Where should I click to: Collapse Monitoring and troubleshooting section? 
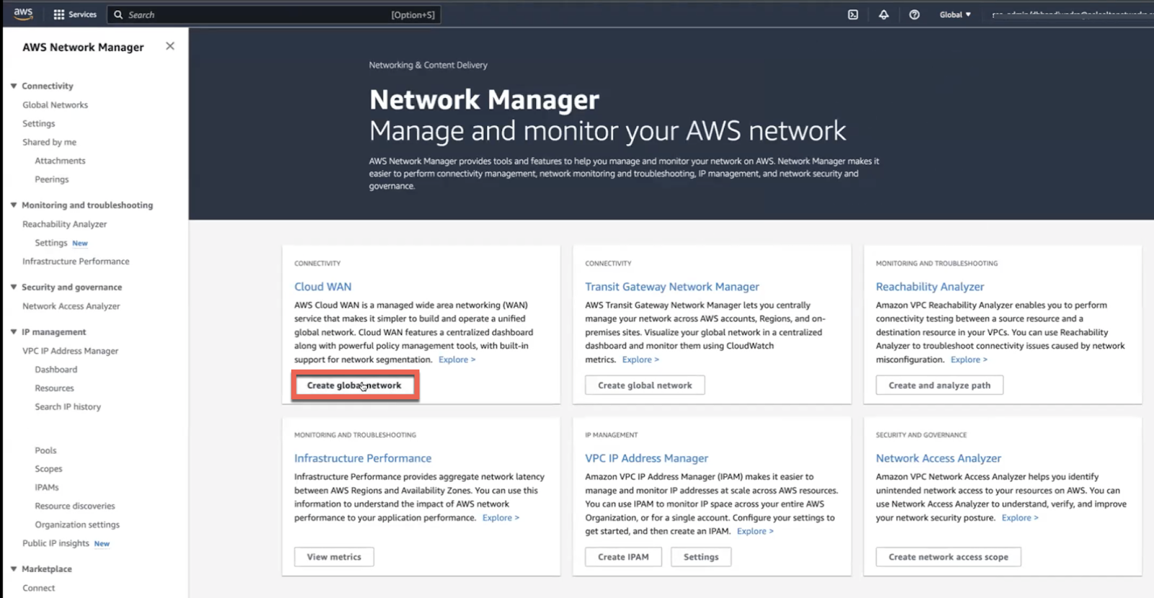coord(14,205)
